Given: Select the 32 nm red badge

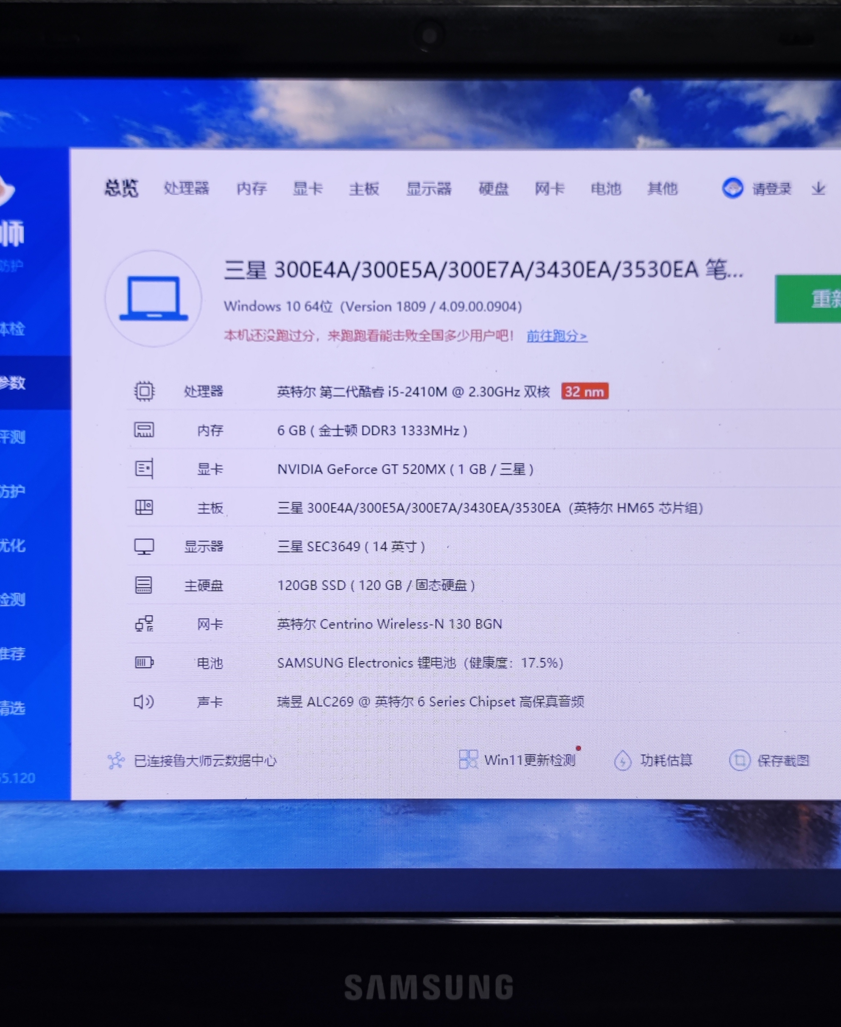Looking at the screenshot, I should click(584, 392).
